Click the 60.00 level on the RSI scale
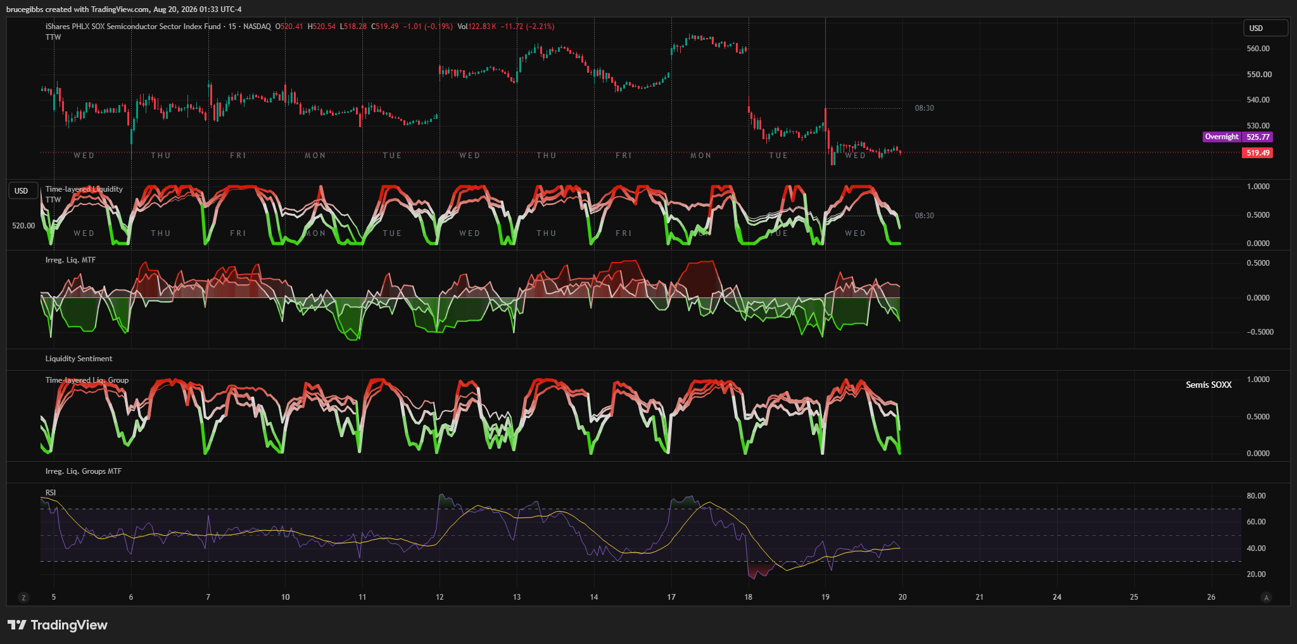 point(1256,522)
